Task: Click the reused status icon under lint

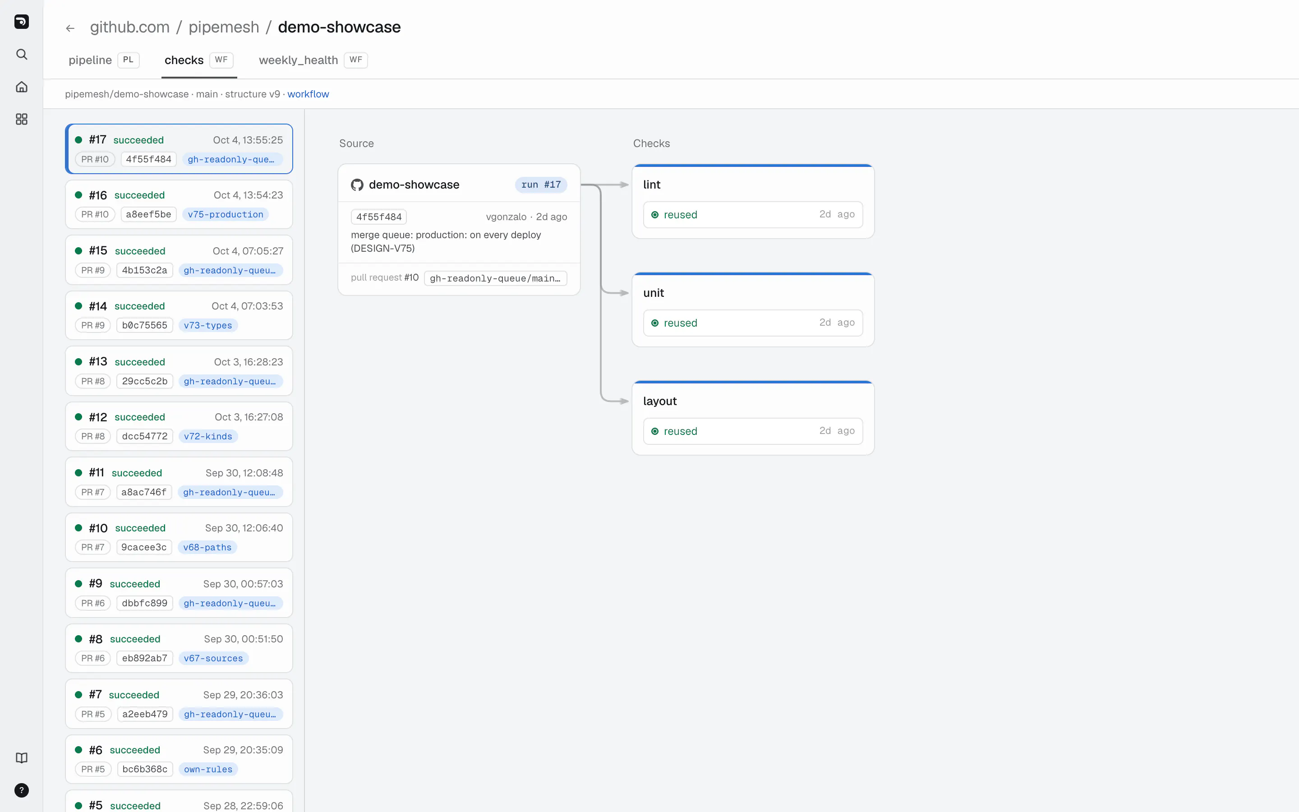Action: pyautogui.click(x=655, y=215)
